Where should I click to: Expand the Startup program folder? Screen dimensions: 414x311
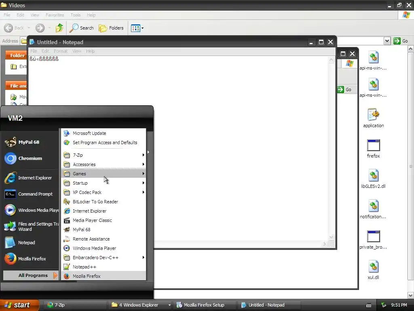[x=103, y=183]
